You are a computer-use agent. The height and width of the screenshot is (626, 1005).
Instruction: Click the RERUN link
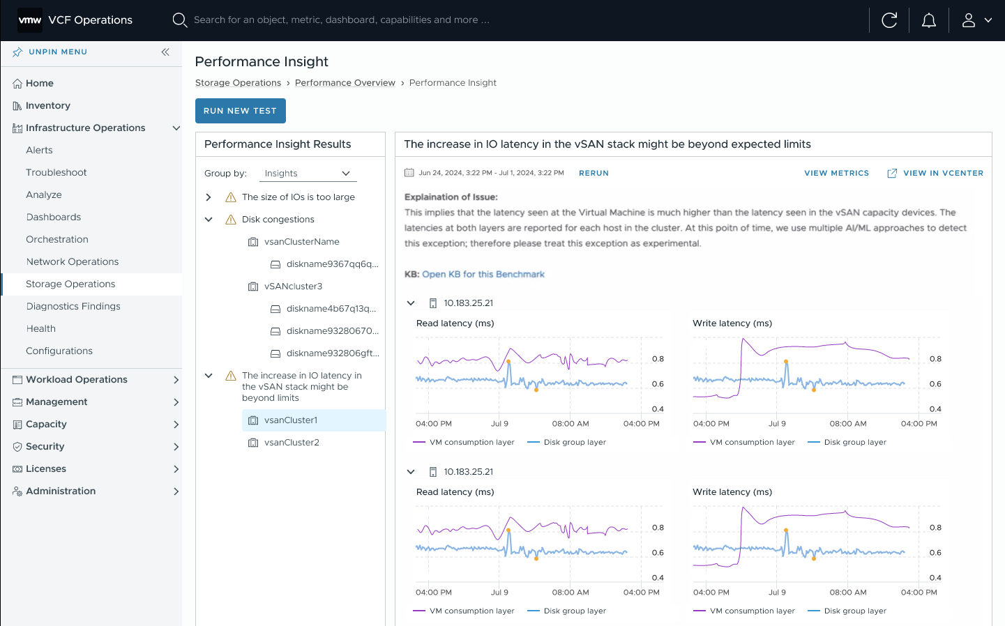coord(594,173)
